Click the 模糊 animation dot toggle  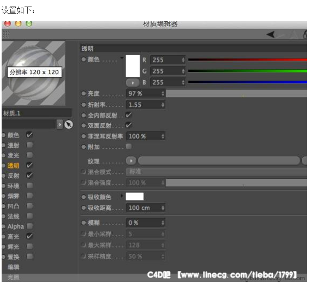tap(83, 222)
